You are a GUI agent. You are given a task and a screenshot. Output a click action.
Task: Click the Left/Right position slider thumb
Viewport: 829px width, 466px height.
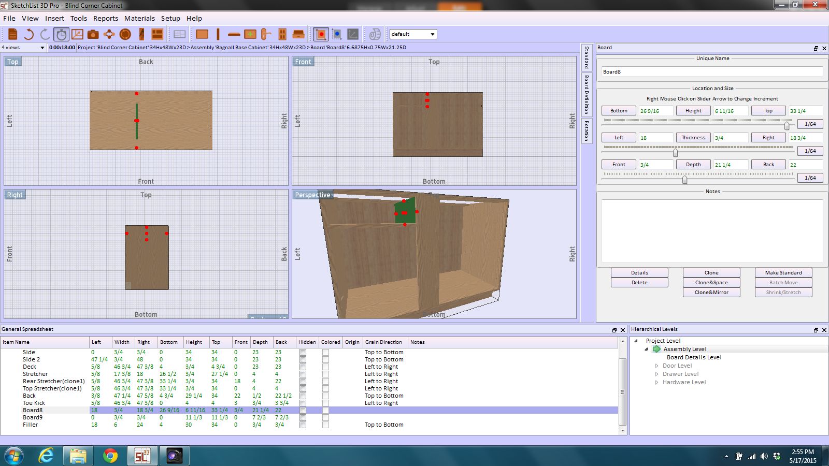point(675,153)
